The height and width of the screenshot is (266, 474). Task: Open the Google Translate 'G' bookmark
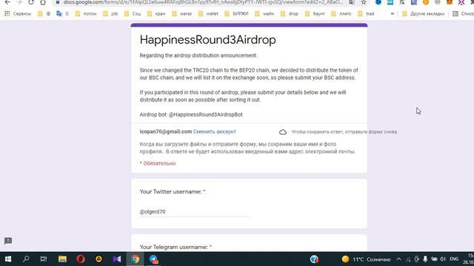point(62,13)
